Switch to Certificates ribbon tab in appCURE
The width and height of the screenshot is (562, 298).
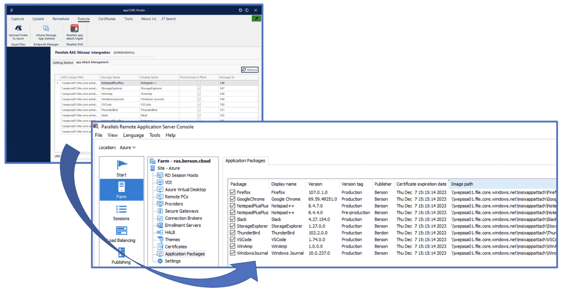(x=107, y=19)
